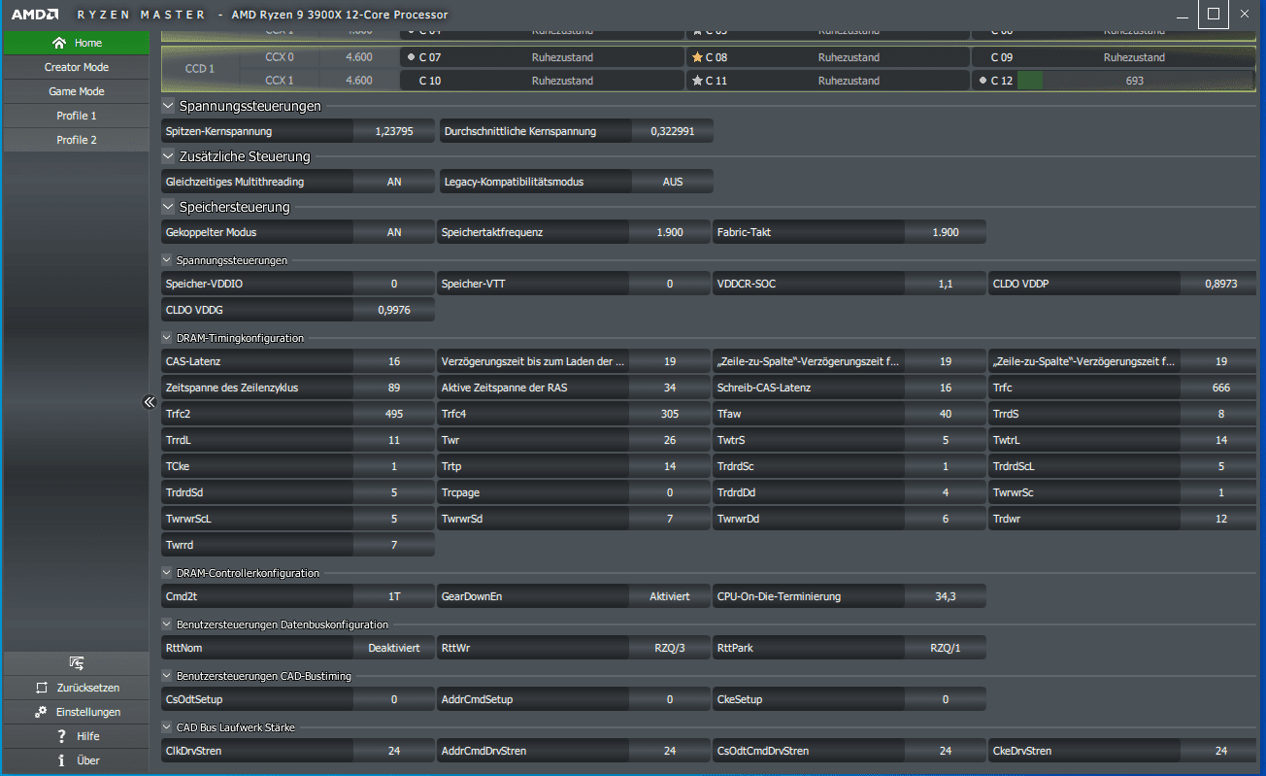Click the Schreib-CAS-Latenz value 16
This screenshot has width=1266, height=776.
click(946, 388)
